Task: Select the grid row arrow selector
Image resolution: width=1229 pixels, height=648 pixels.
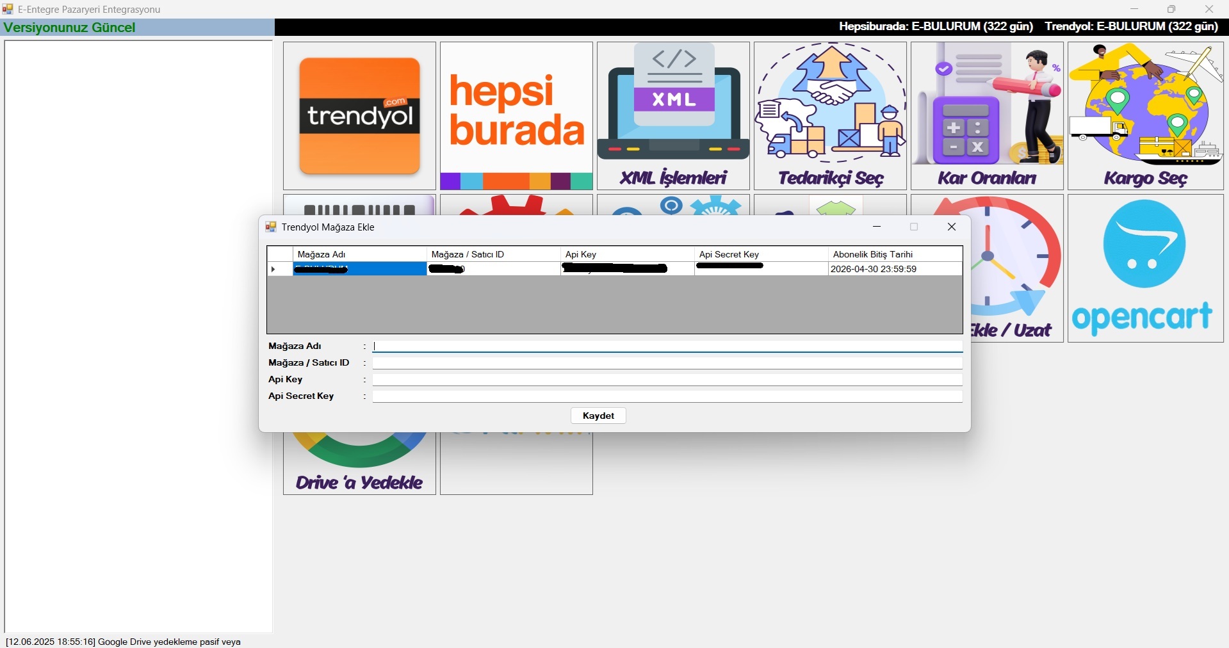Action: point(280,269)
